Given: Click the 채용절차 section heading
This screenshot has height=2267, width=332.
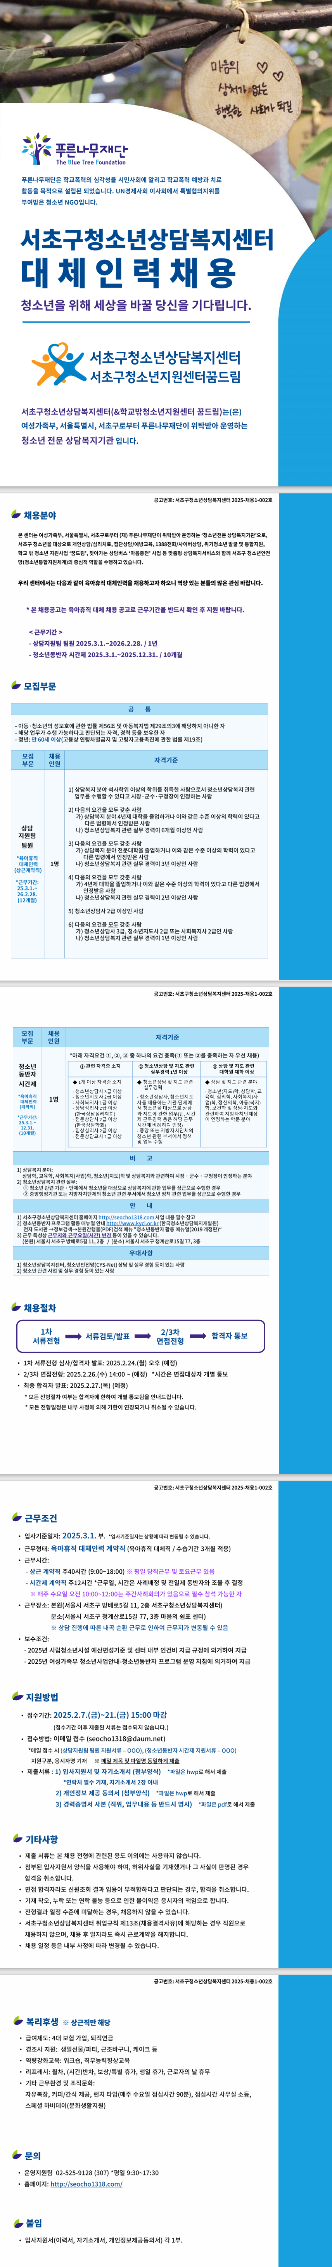Looking at the screenshot, I should click(40, 1309).
